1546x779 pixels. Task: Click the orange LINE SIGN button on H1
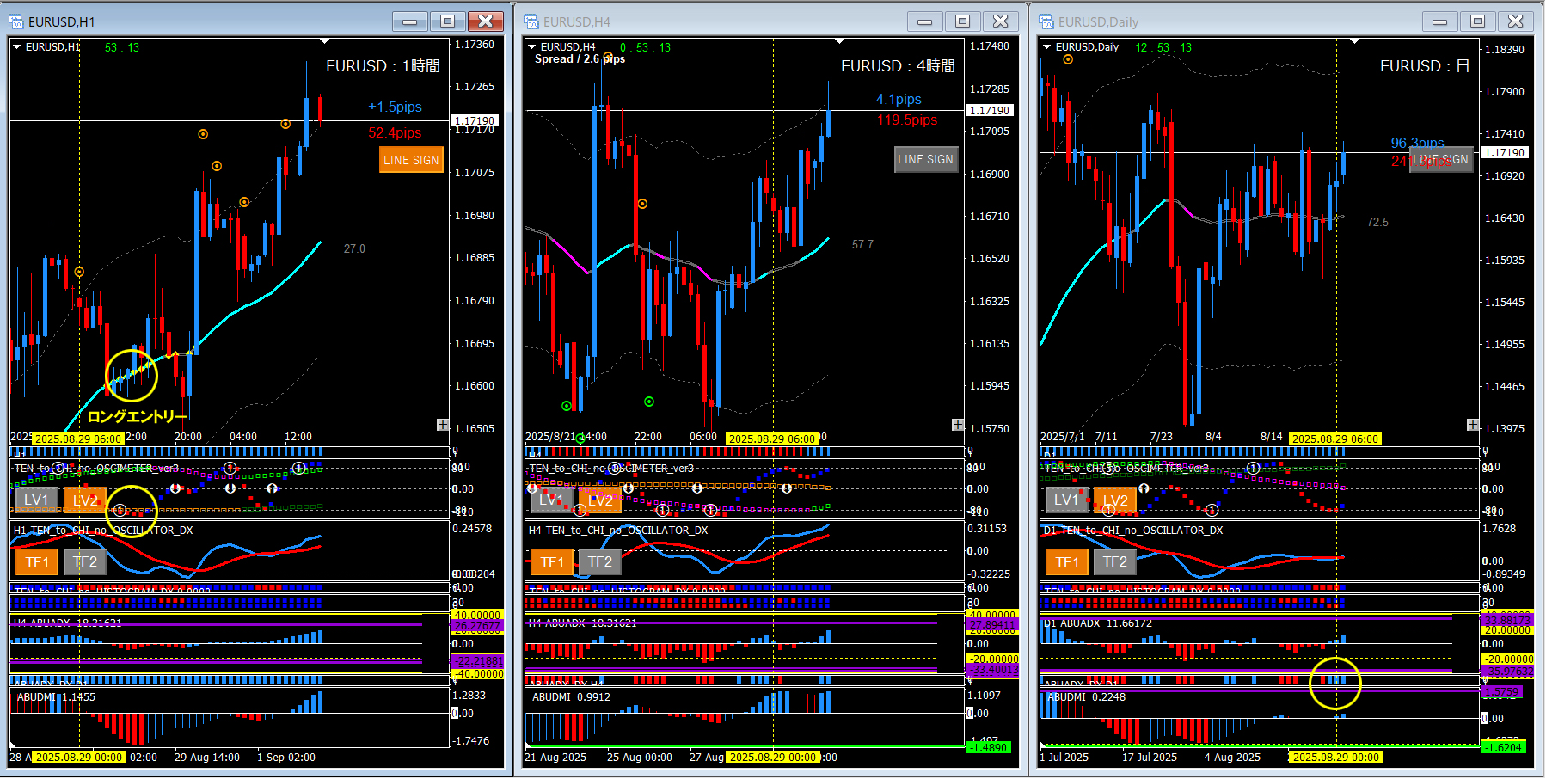pos(411,160)
